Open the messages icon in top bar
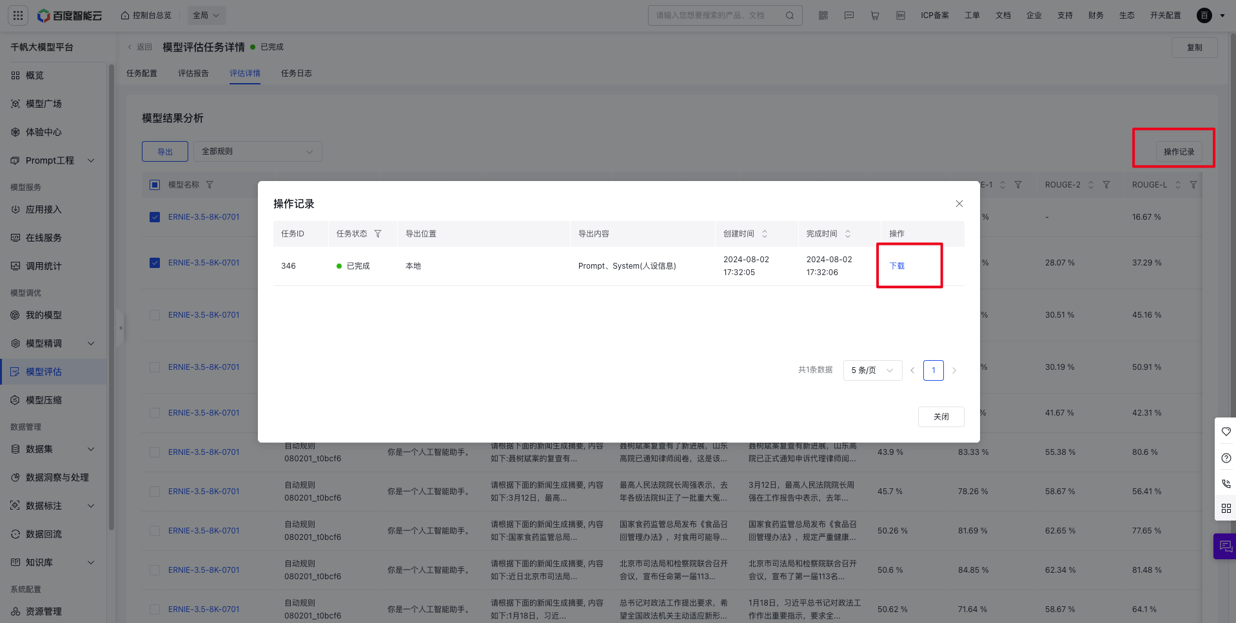The height and width of the screenshot is (623, 1236). click(849, 15)
